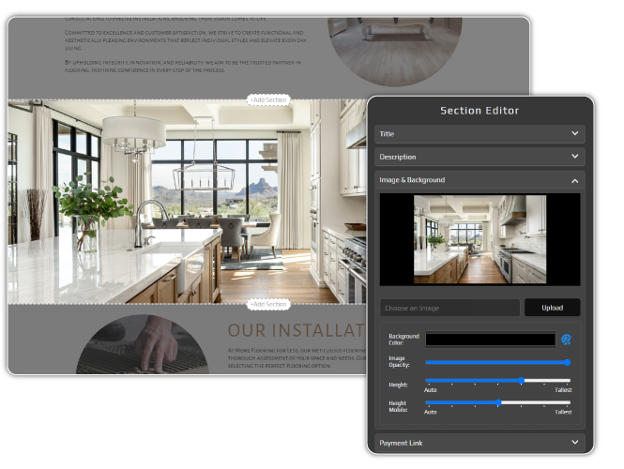Set Height slider to Tallest end

569,380
